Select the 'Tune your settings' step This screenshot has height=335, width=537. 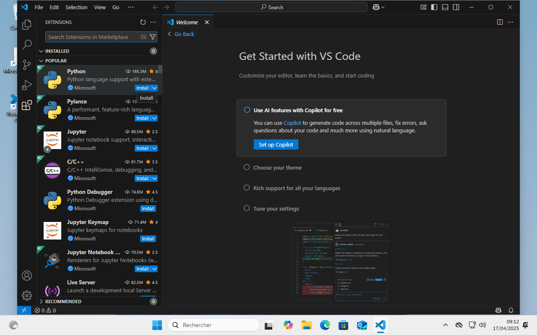[276, 209]
